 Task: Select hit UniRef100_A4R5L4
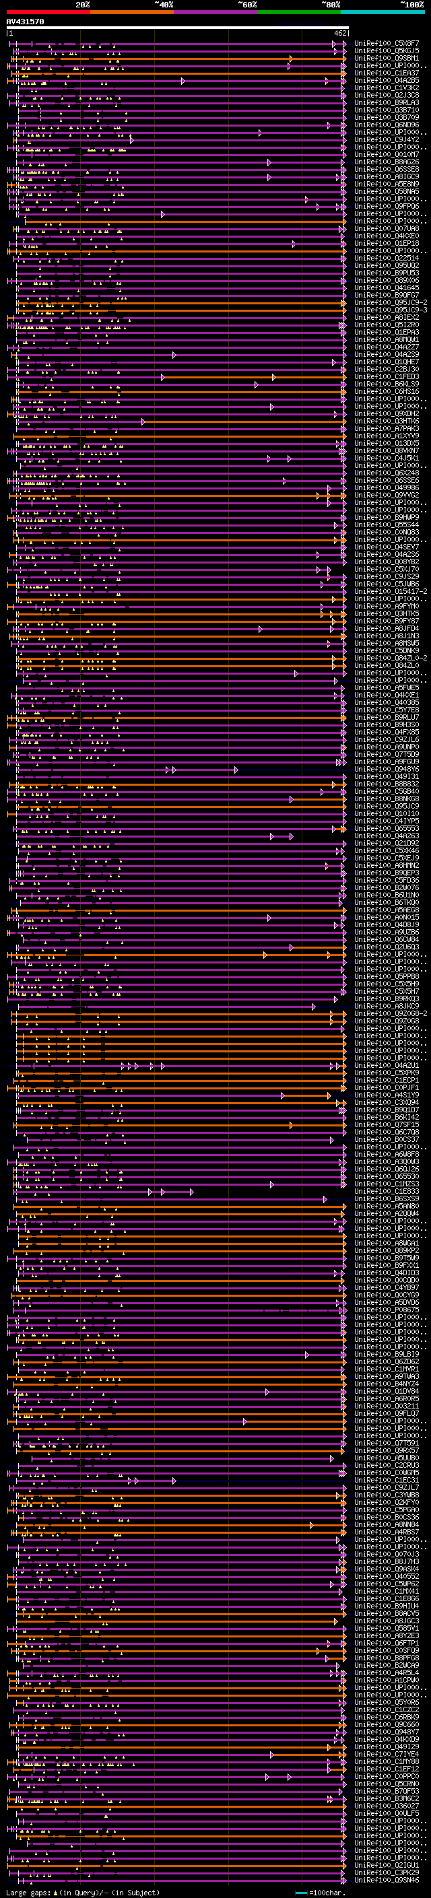(387, 1672)
